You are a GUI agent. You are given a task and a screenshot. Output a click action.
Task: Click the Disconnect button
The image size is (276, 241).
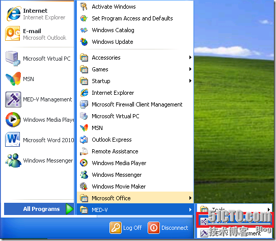[x=168, y=228]
